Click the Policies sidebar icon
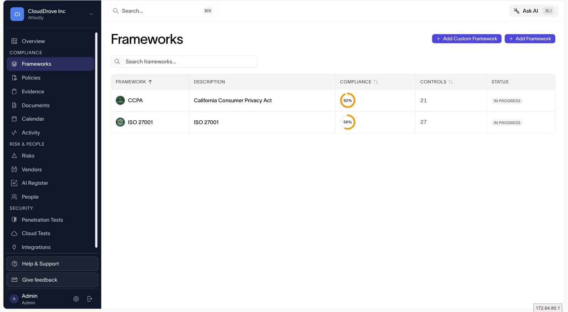Image resolution: width=568 pixels, height=312 pixels. coord(14,78)
